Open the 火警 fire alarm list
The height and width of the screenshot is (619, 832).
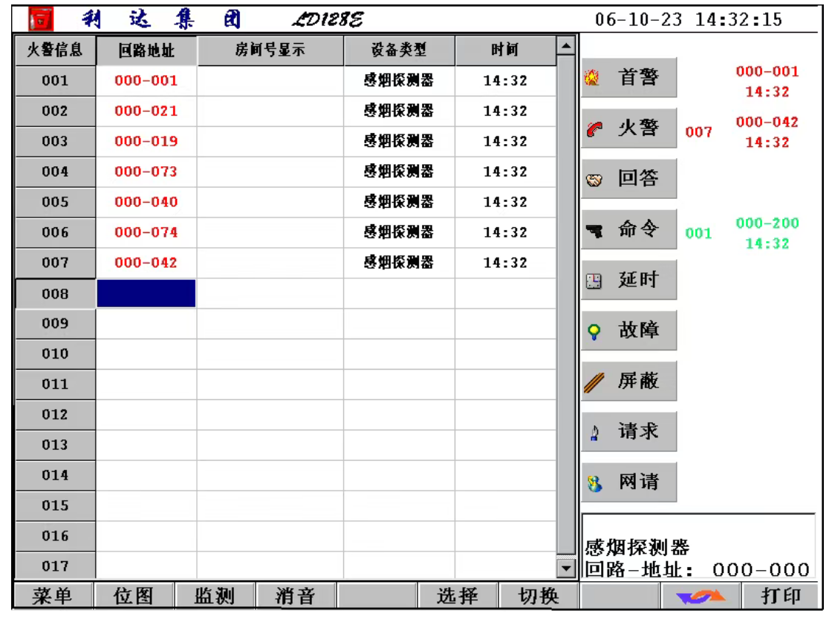point(628,128)
